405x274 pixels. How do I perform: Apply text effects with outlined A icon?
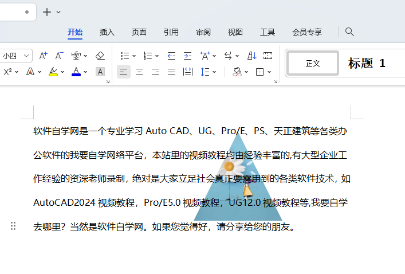[30, 72]
